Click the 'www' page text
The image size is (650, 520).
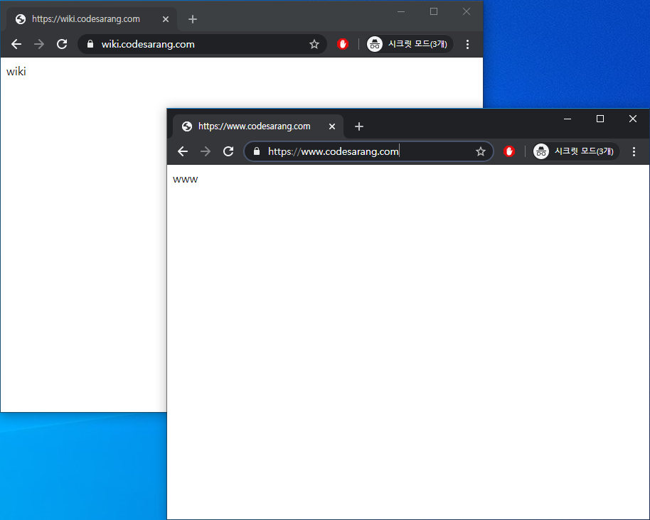(186, 180)
